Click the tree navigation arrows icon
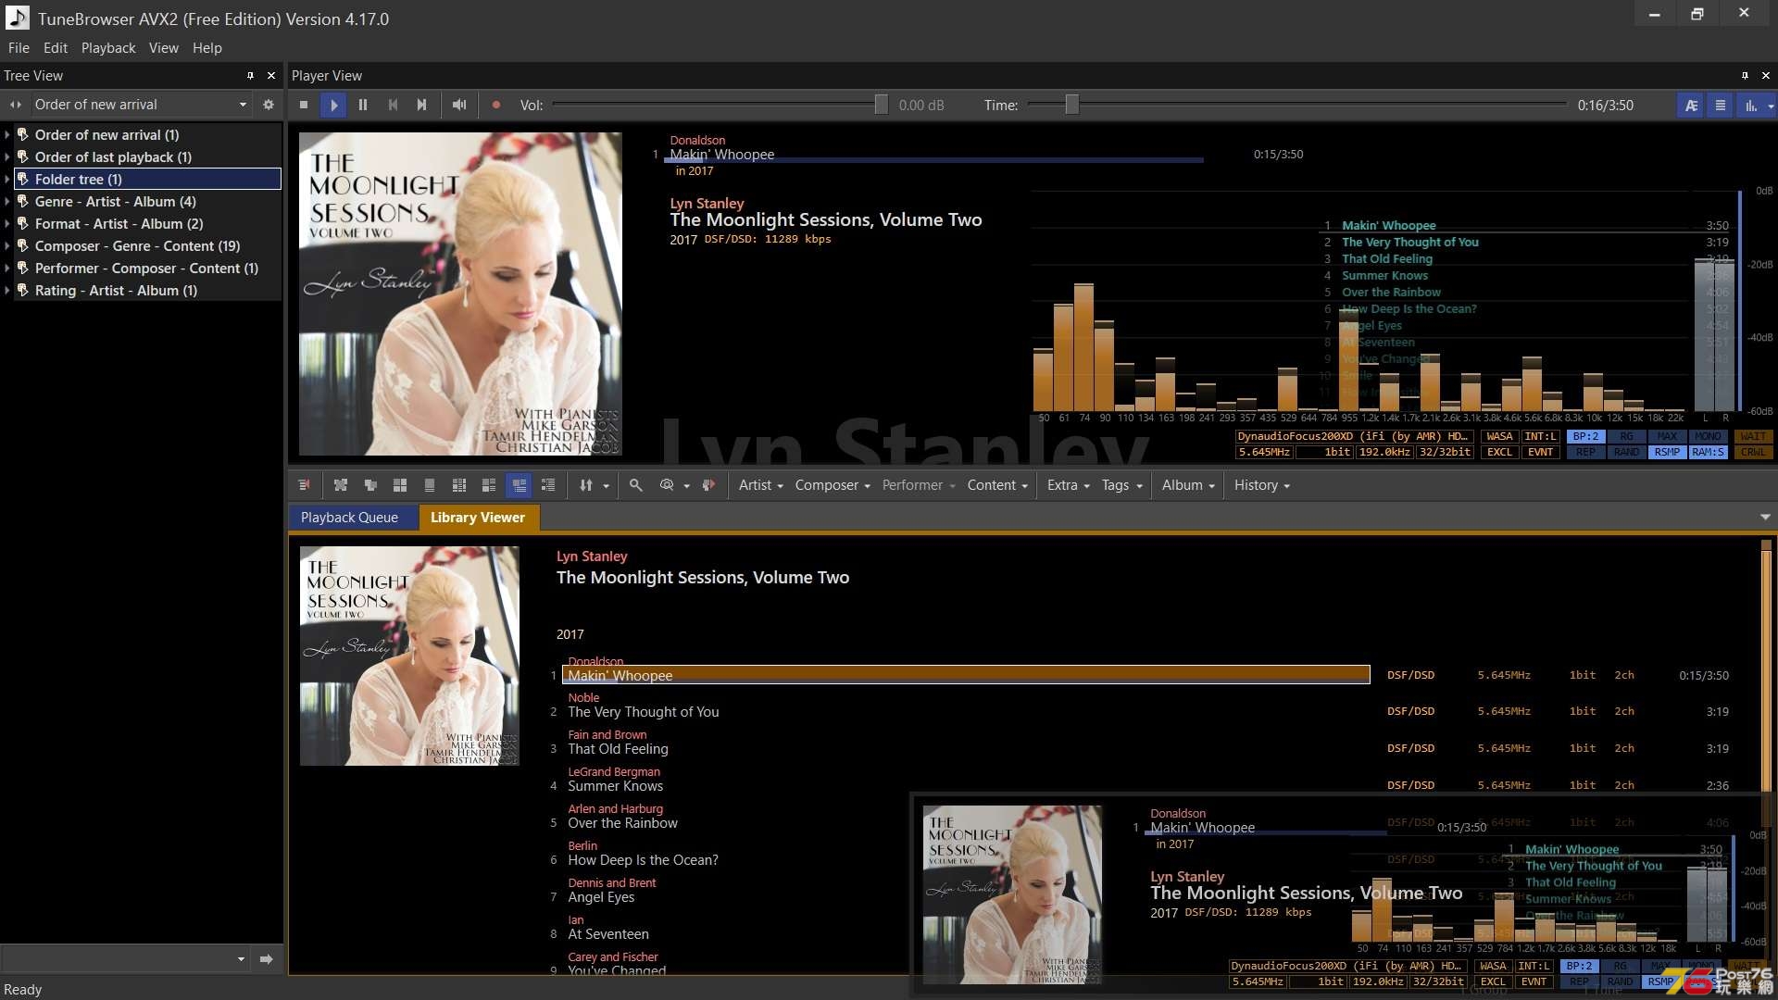This screenshot has width=1778, height=1000. 16,105
